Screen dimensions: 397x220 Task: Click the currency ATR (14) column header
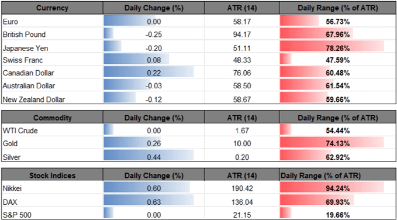pos(241,8)
